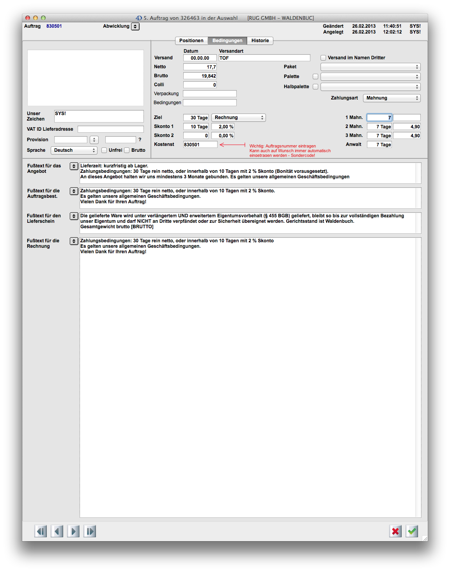
Task: Open Fußtext für die Rechnung picker icon
Action: click(74, 241)
